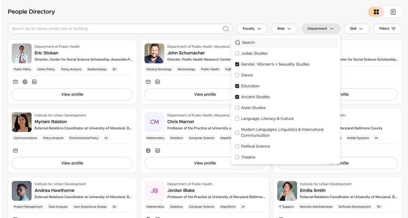
Task: Click the name Andrea Hawthorne
Action: point(55,191)
